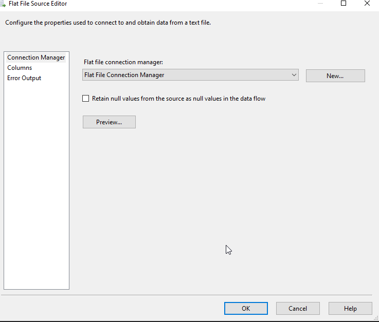The height and width of the screenshot is (322, 379).
Task: Click the New... connection button
Action: point(335,76)
